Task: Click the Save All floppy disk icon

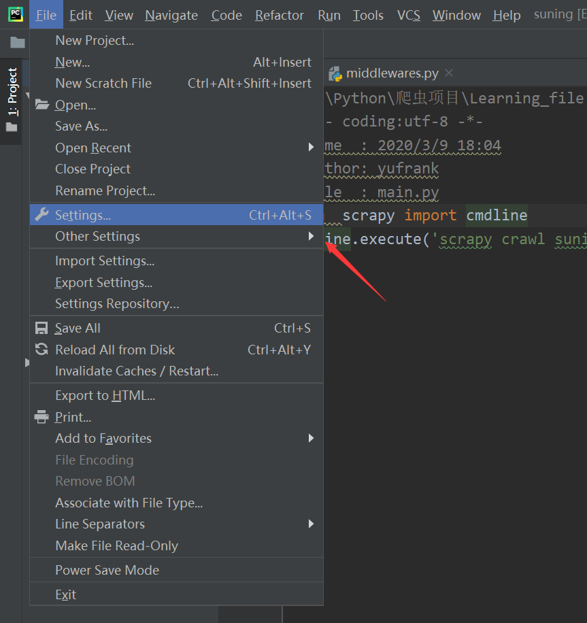Action: coord(41,328)
